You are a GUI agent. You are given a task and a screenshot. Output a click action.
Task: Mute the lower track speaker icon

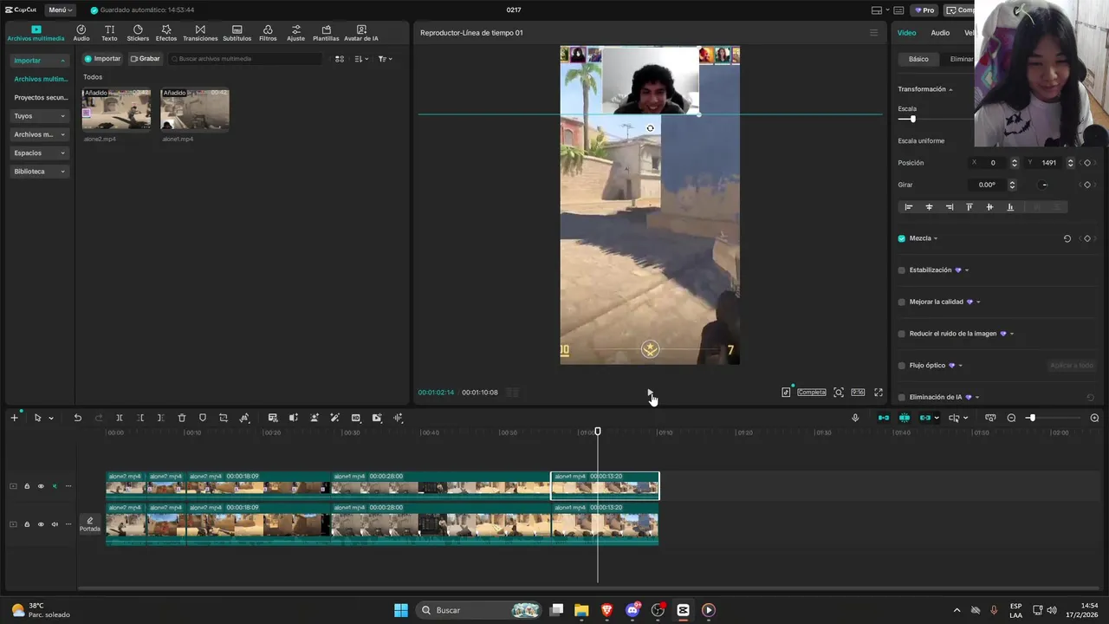55,524
